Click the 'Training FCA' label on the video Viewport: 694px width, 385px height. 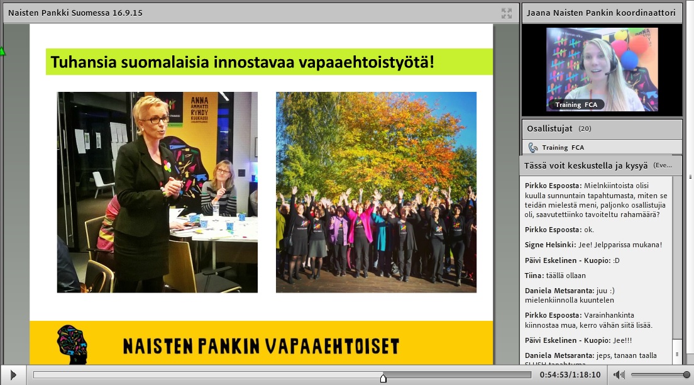click(576, 105)
